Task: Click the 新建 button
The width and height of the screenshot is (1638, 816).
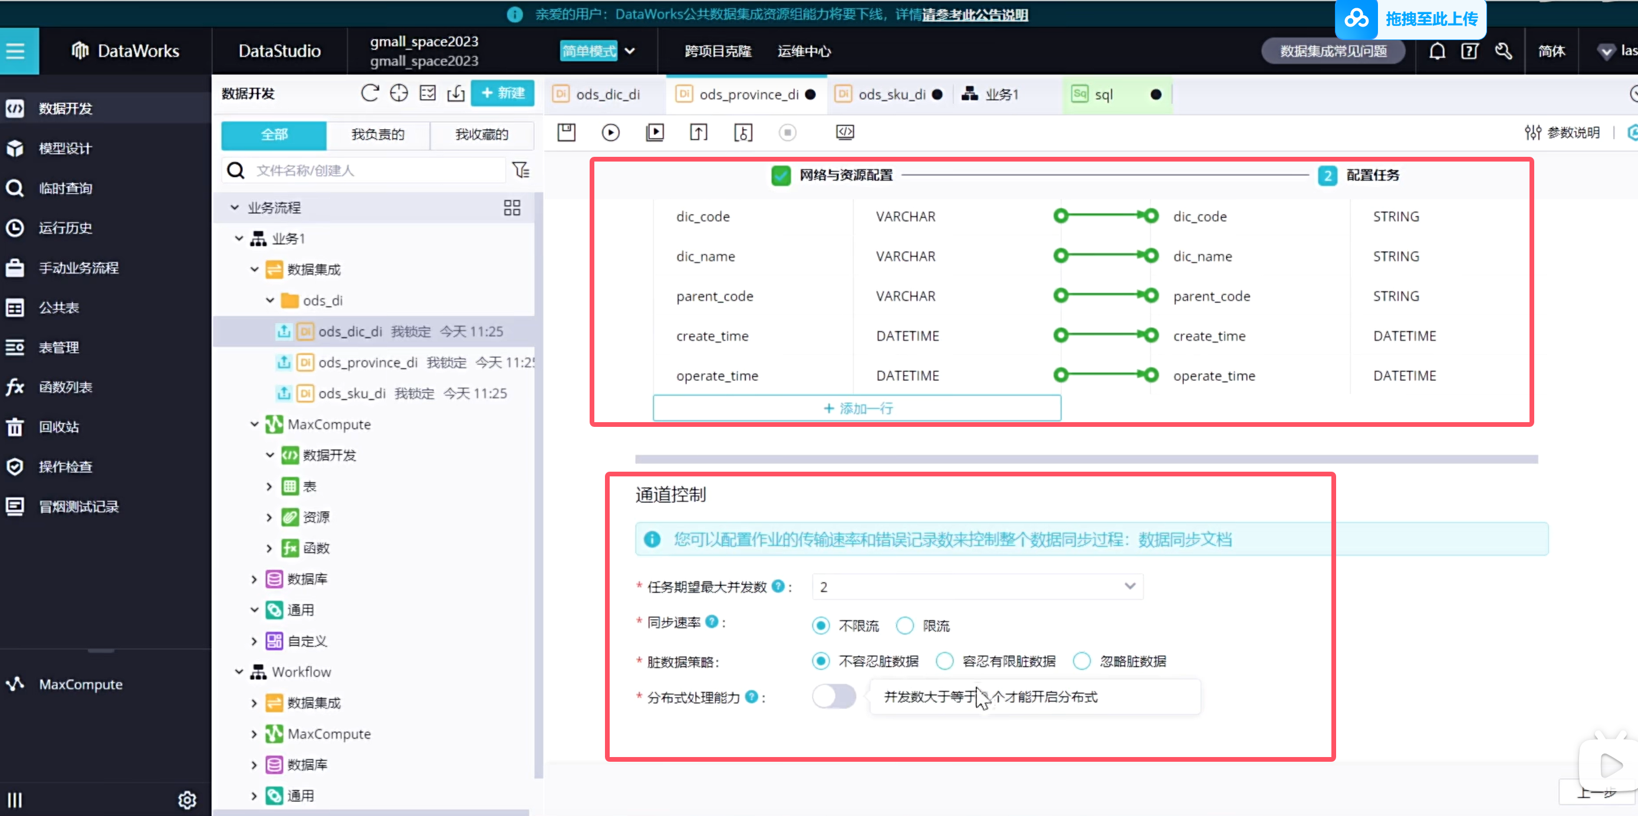Action: (x=502, y=94)
